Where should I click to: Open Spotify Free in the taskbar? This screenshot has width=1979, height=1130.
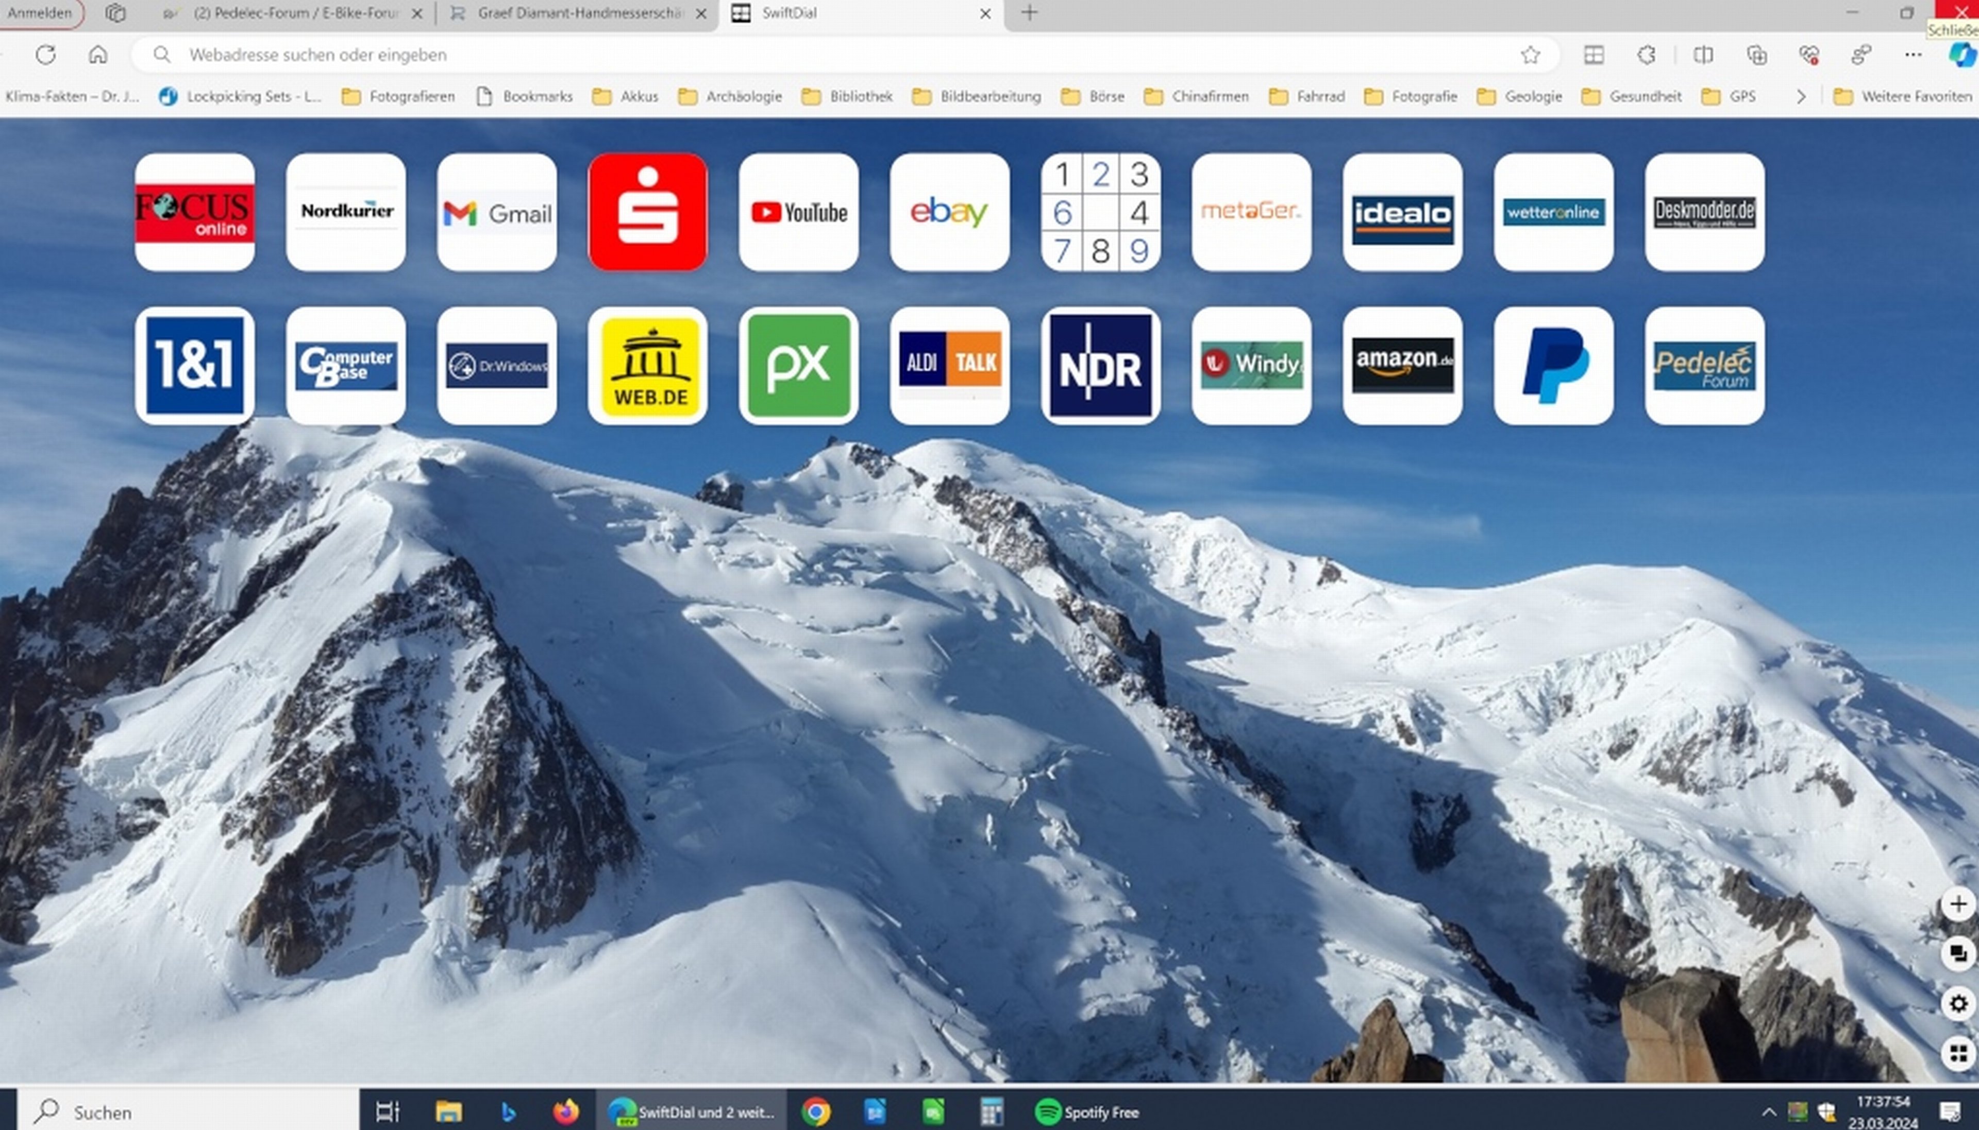(x=1087, y=1112)
